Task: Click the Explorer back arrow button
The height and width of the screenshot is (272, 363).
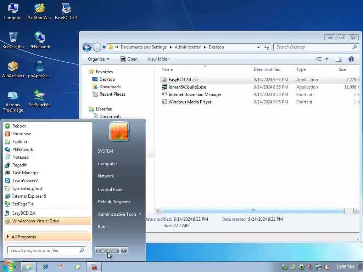Action: click(87, 47)
